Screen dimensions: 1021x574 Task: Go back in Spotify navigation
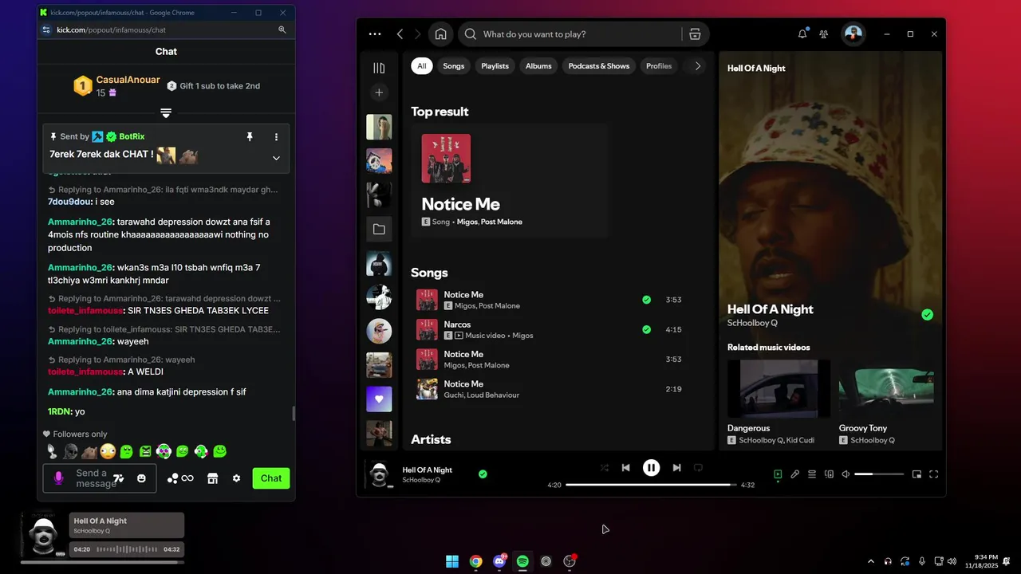click(400, 34)
